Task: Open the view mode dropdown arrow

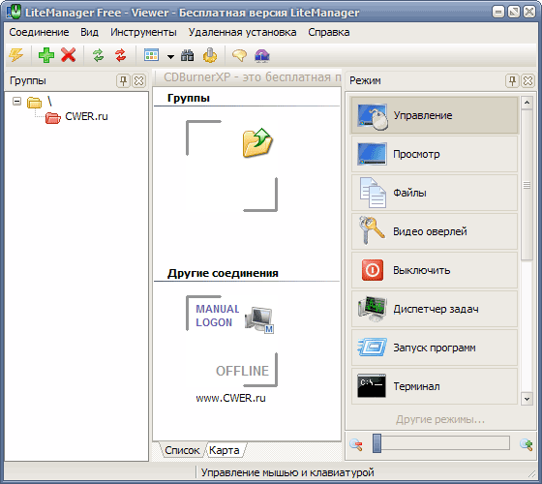Action: point(170,56)
